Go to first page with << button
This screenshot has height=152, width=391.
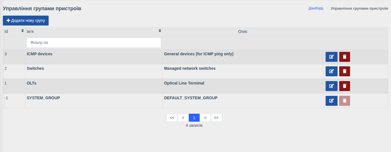point(172,118)
